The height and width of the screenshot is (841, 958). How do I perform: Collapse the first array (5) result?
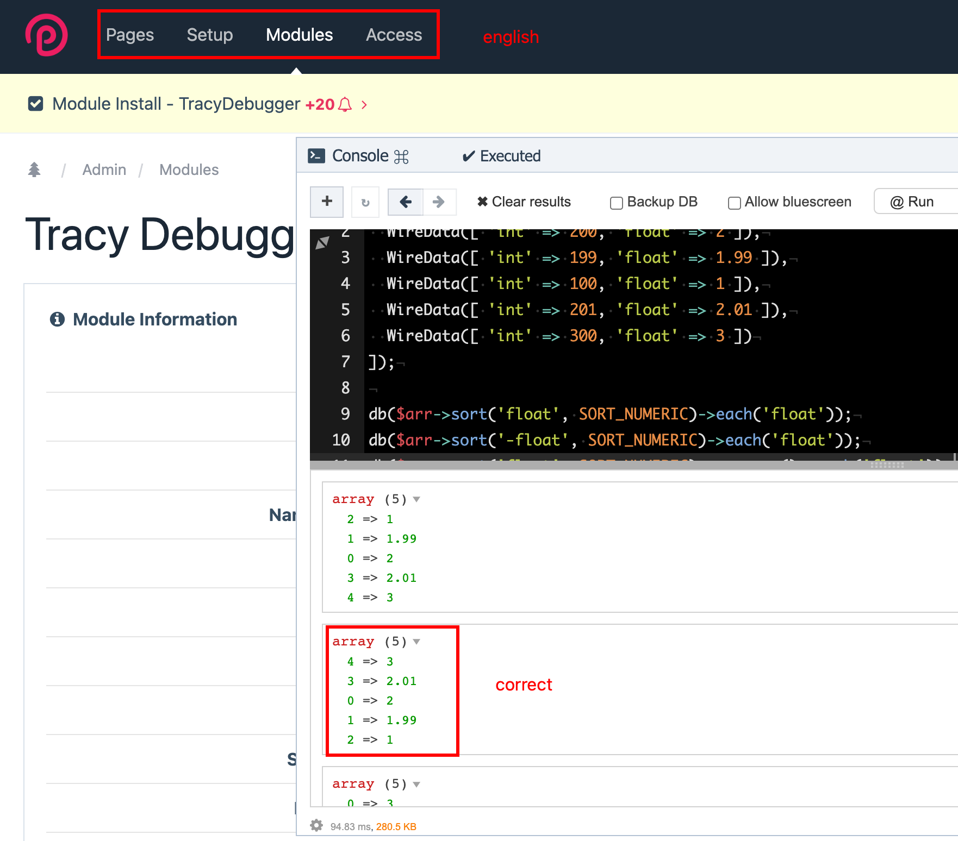(416, 499)
